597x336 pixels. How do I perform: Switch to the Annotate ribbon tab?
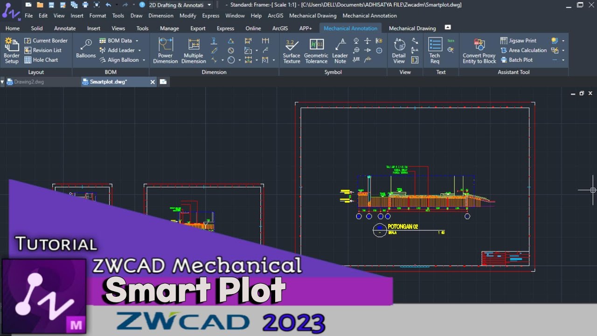[x=65, y=28]
